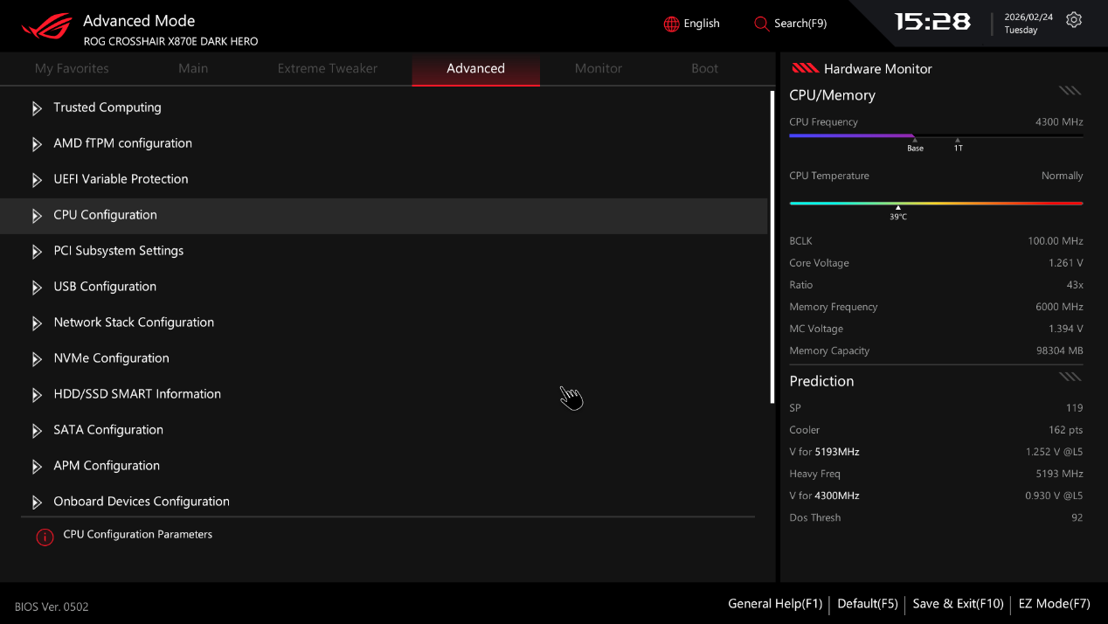Click the settings gear icon
This screenshot has width=1108, height=624.
pyautogui.click(x=1074, y=20)
